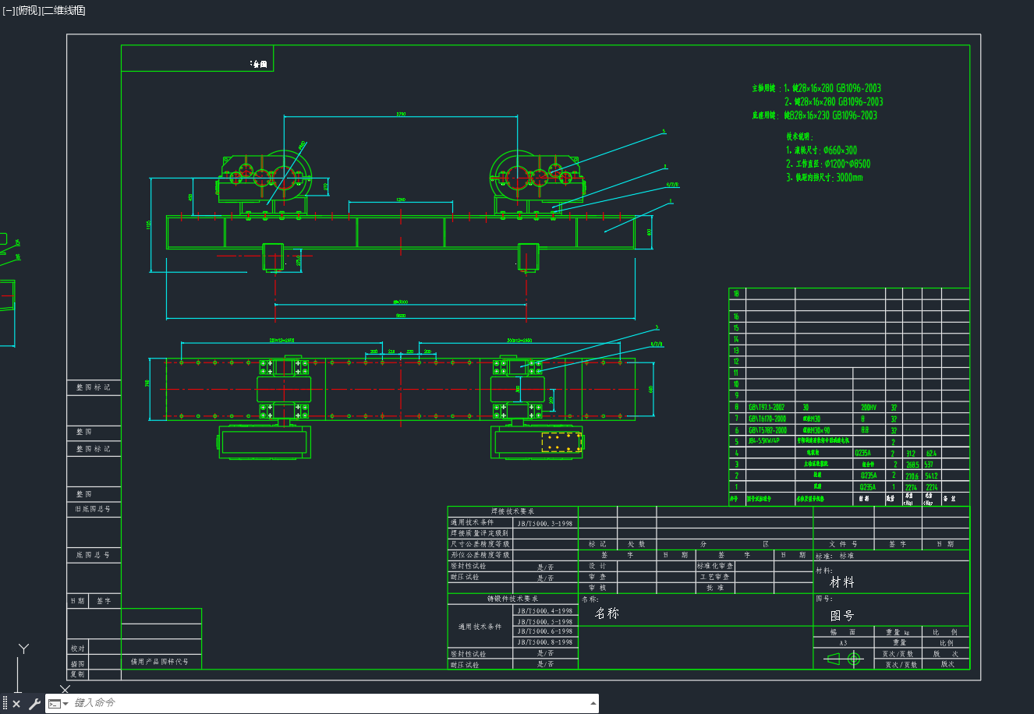This screenshot has width=1034, height=714.
Task: Select the 处数 title block cell
Action: point(637,544)
